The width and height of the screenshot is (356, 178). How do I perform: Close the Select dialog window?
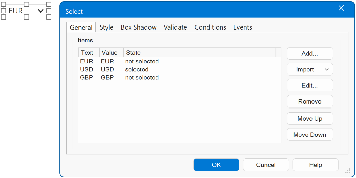pos(341,8)
